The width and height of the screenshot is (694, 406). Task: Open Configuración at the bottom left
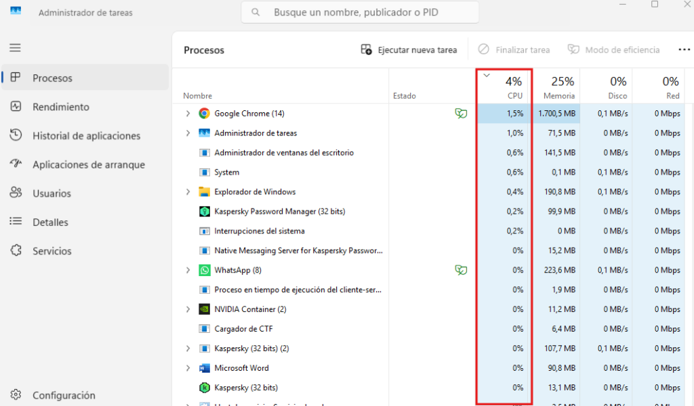coord(64,395)
